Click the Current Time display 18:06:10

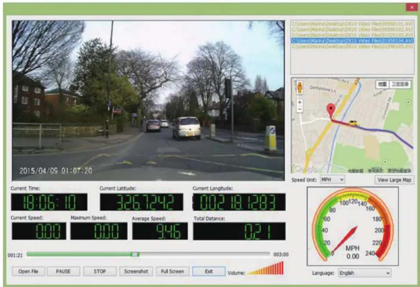point(49,202)
